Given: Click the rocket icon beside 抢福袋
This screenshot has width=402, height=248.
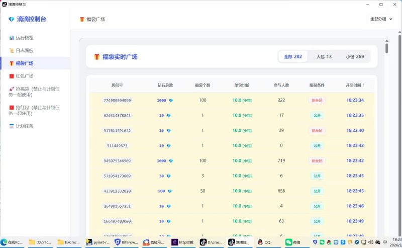Looking at the screenshot, I should (x=12, y=89).
